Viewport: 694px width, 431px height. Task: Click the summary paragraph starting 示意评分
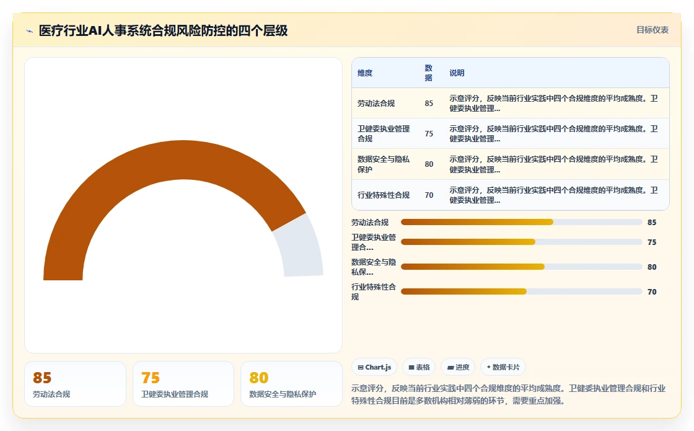509,394
